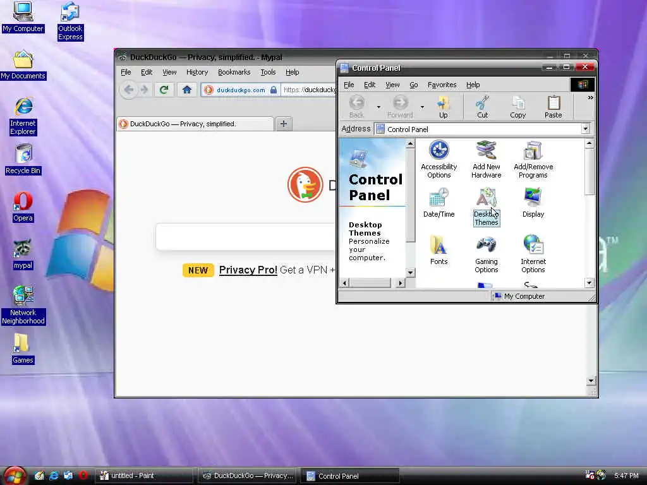The image size is (647, 485).
Task: Open Add New Hardware applet
Action: (x=486, y=160)
